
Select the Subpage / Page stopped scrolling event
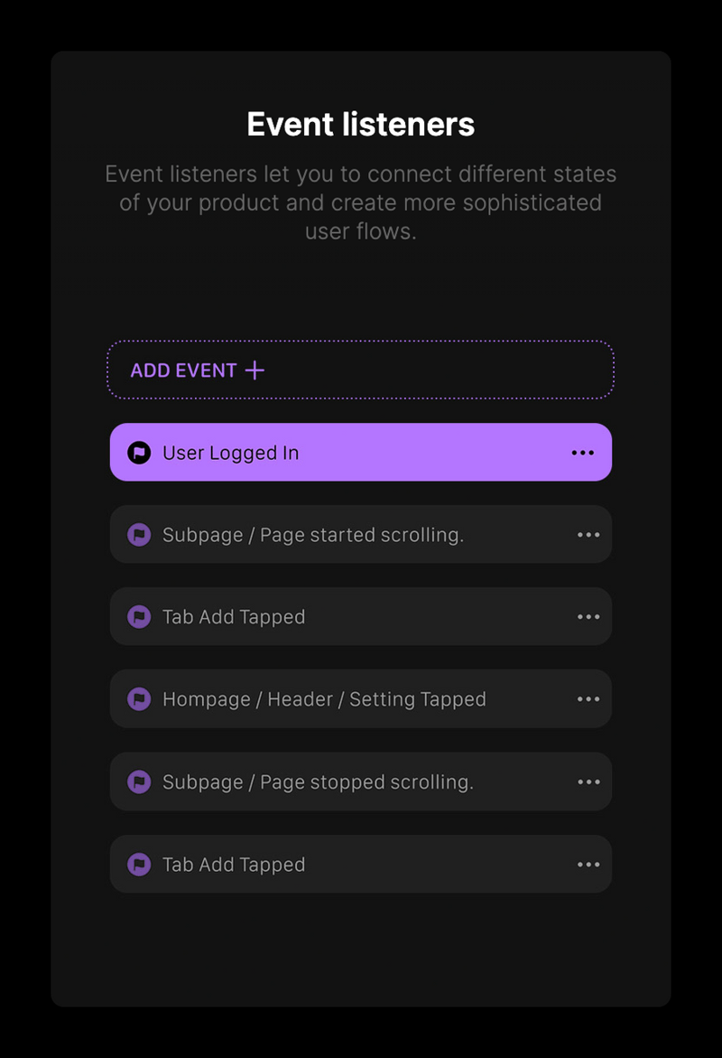tap(361, 781)
